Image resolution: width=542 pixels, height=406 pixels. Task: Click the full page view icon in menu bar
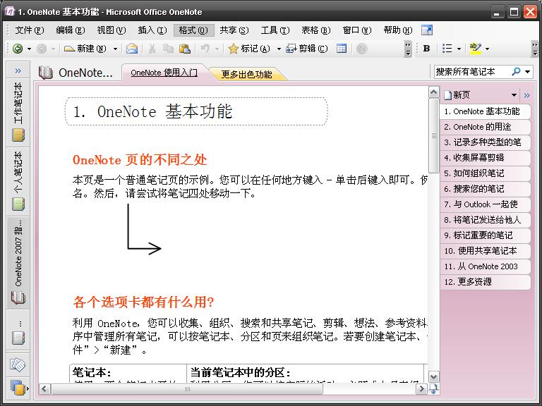pyautogui.click(x=427, y=30)
